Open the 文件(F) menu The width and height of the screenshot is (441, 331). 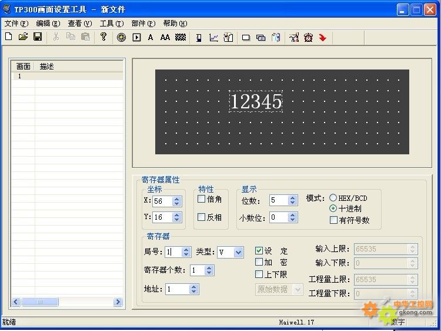(16, 24)
